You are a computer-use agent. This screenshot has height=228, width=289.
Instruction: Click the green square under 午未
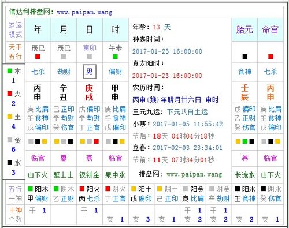[x=115, y=57]
